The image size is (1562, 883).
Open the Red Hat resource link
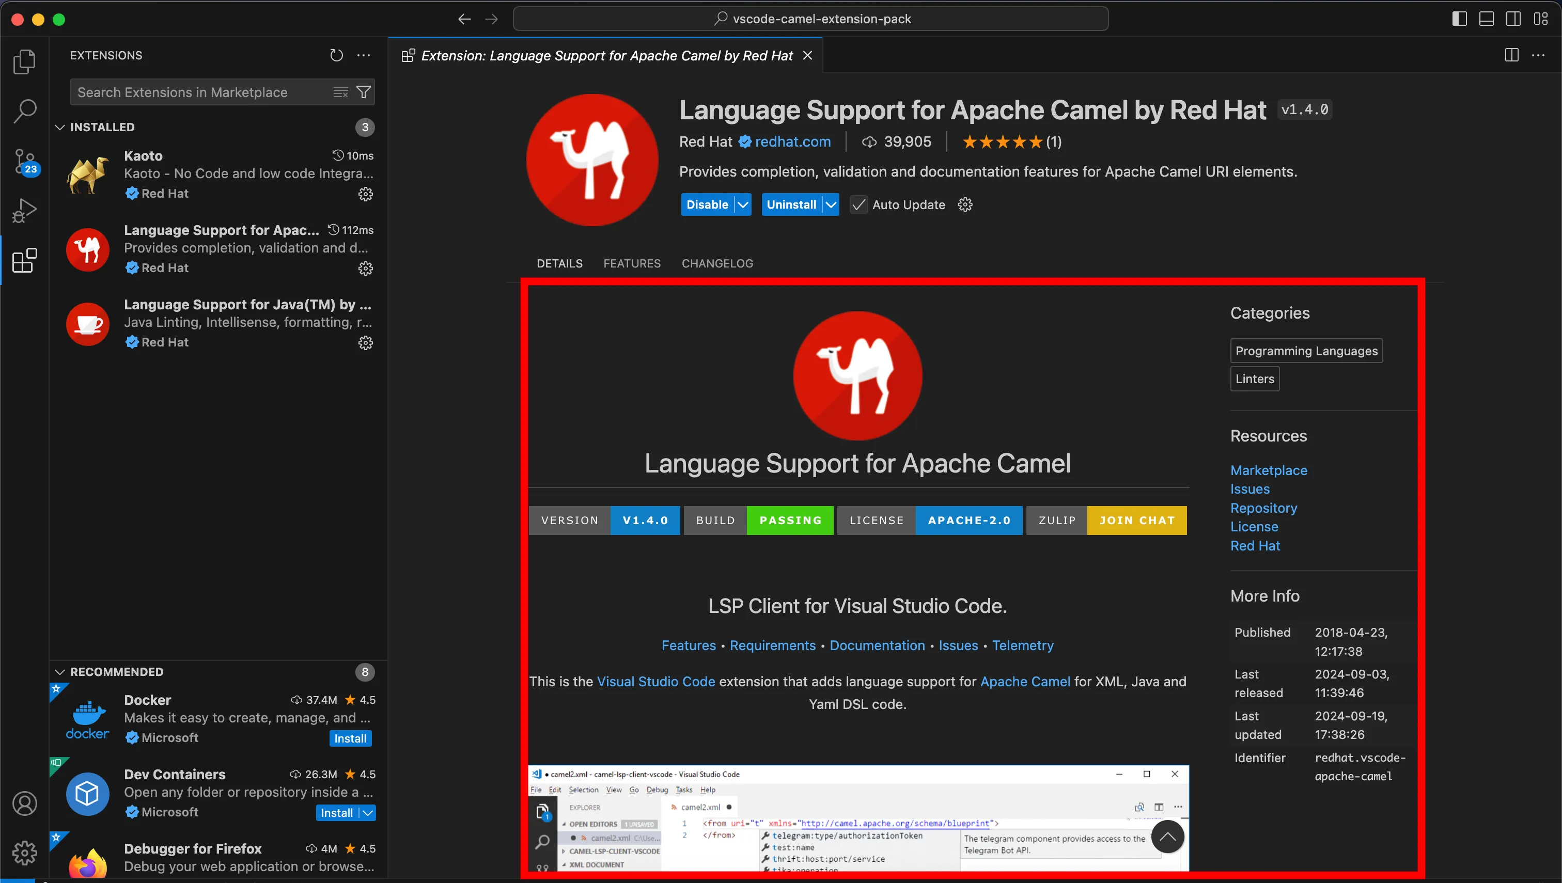coord(1255,545)
